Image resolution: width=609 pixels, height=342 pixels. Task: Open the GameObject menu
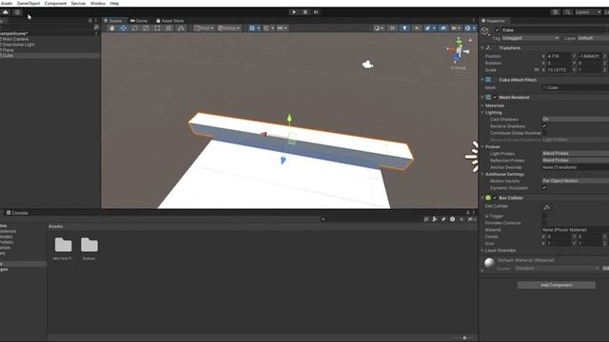(28, 3)
